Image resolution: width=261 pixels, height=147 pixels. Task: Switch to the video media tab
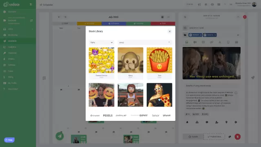click(195, 42)
